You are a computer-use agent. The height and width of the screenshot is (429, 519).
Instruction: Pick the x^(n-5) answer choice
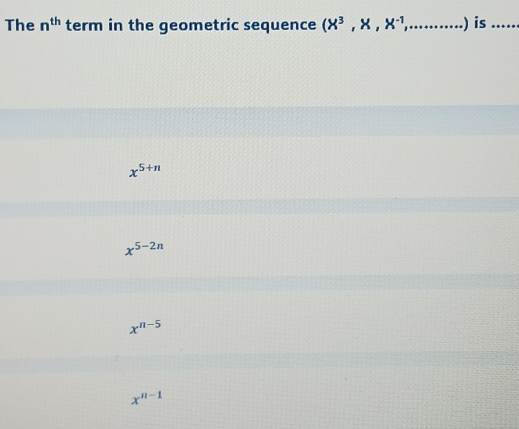pyautogui.click(x=146, y=327)
